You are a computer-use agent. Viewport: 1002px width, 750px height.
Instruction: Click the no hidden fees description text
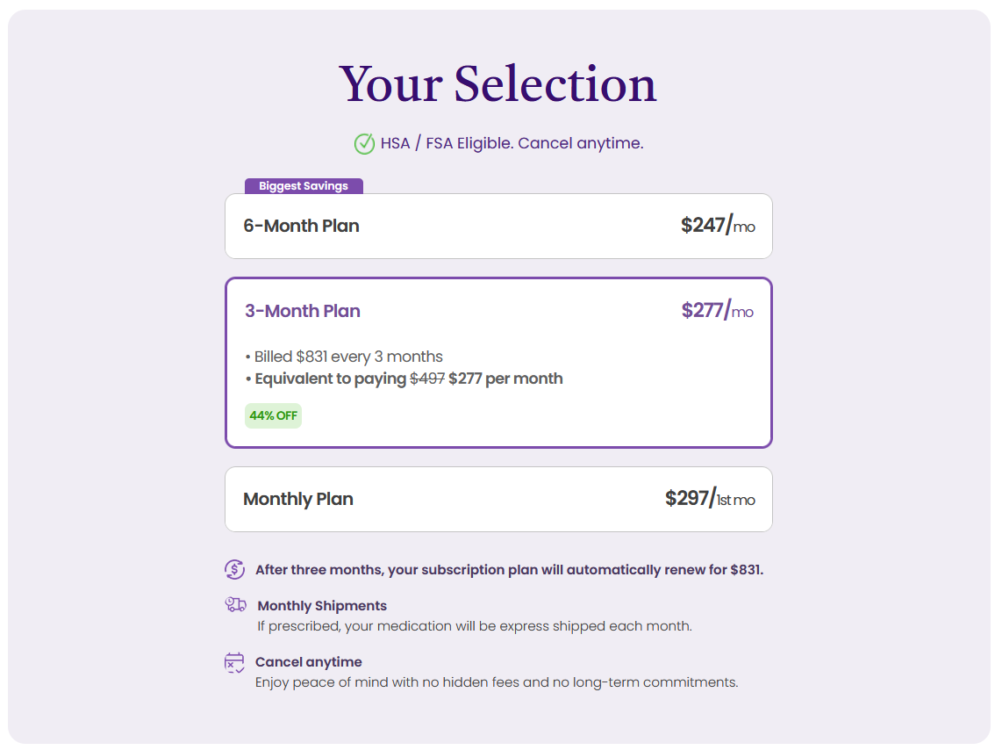[x=497, y=682]
